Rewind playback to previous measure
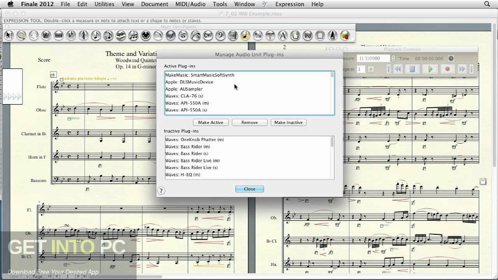 tap(398, 69)
